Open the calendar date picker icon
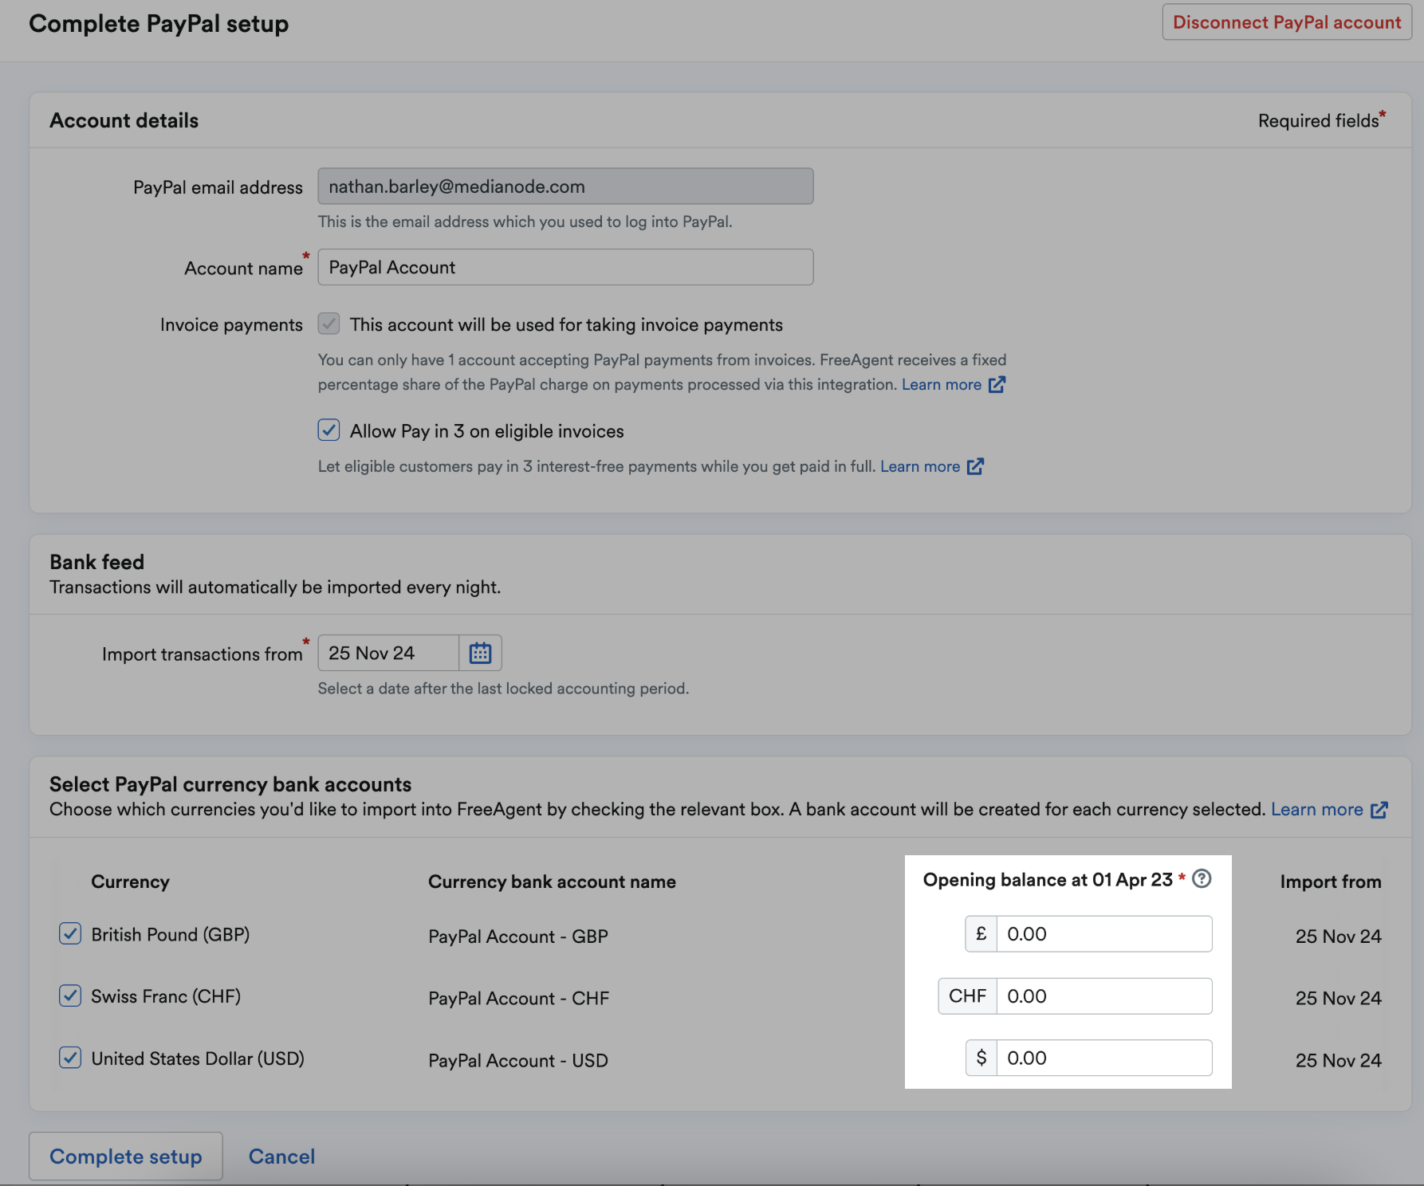The height and width of the screenshot is (1186, 1424). [x=480, y=653]
